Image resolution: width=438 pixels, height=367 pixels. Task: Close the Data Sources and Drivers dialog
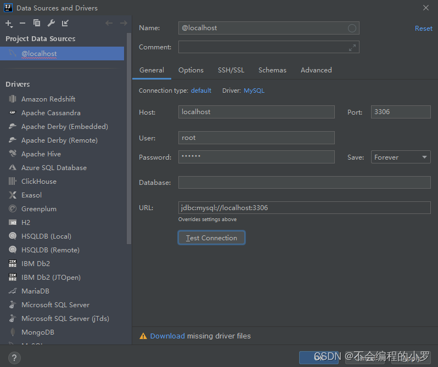[426, 8]
